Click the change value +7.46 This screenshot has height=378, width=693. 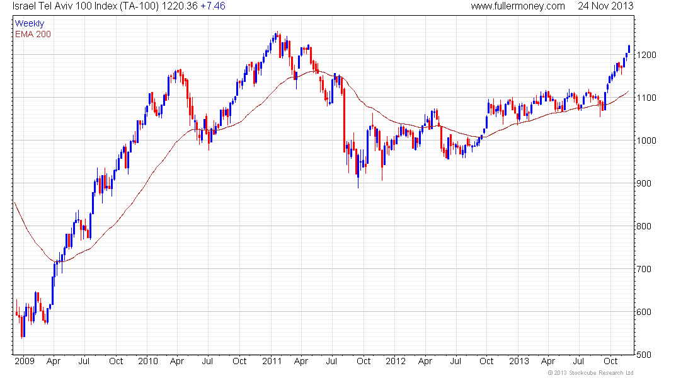coord(212,6)
